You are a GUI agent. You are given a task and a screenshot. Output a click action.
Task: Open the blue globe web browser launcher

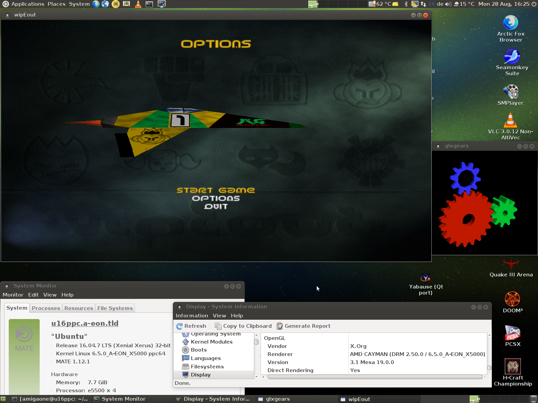105,4
